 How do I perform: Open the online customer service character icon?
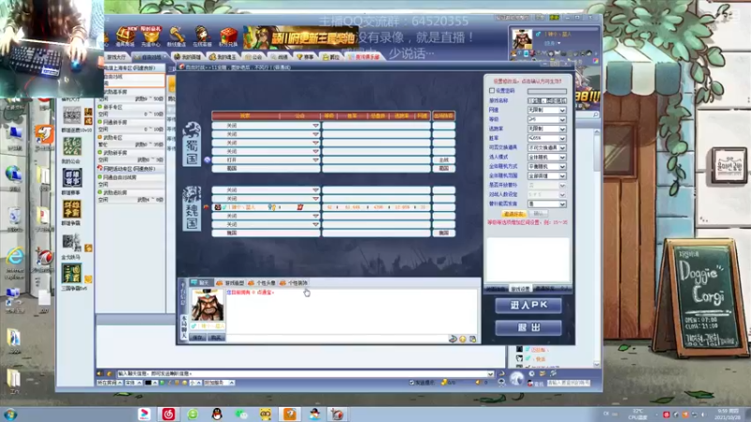(202, 37)
